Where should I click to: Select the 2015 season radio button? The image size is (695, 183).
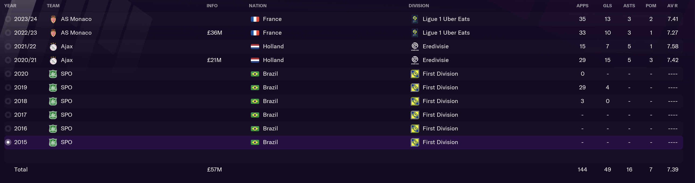click(x=8, y=142)
